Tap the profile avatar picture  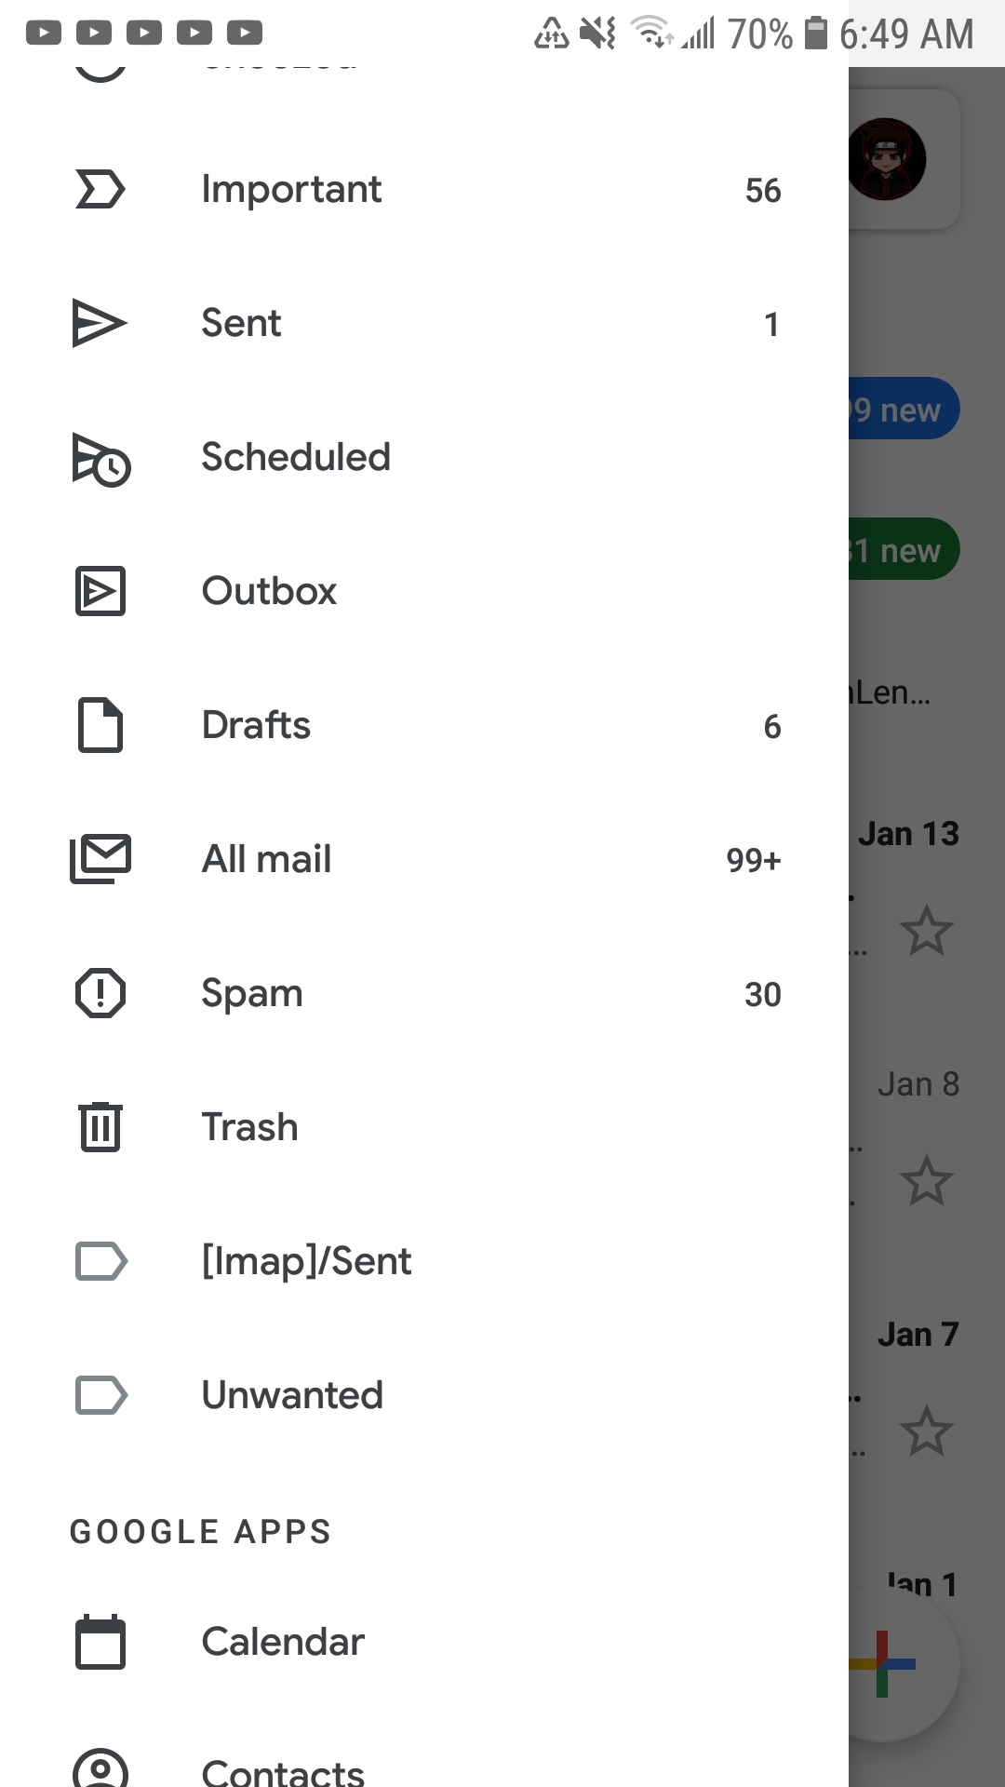coord(887,159)
